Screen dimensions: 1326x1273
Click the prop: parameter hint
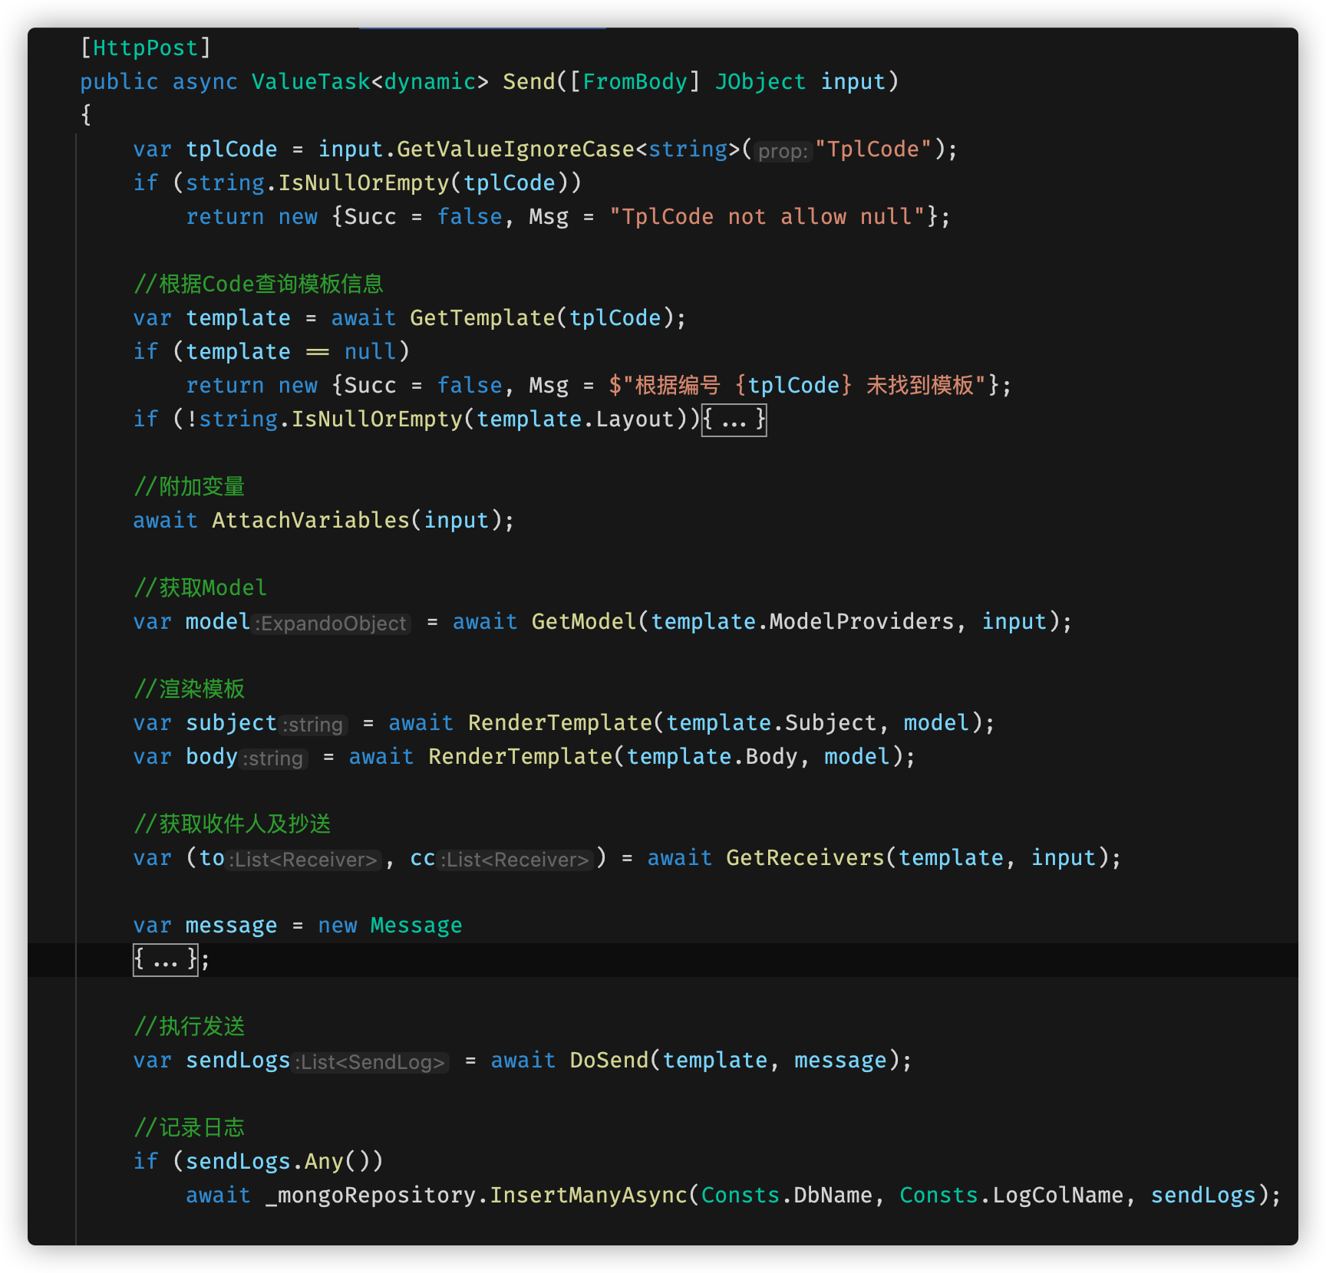[783, 151]
